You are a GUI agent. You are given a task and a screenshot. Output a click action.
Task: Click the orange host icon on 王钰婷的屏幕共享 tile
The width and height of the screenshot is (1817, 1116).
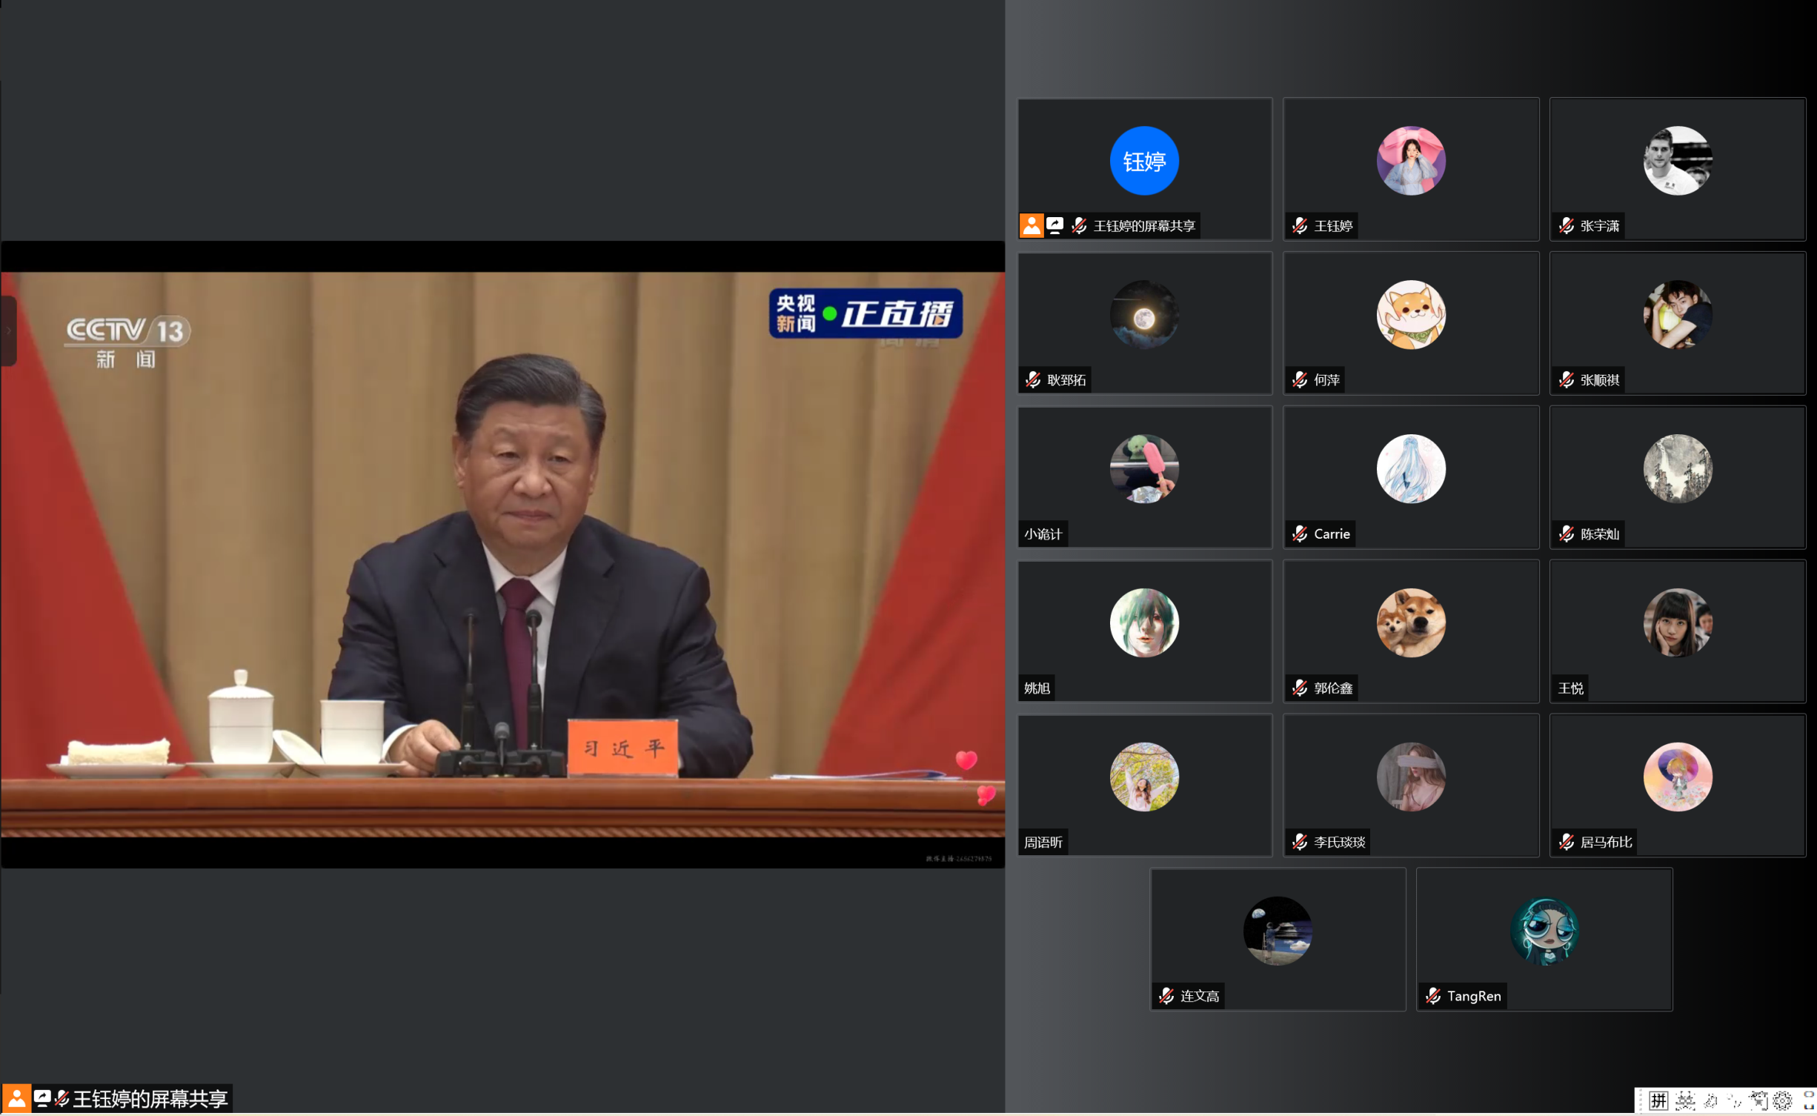[1031, 226]
